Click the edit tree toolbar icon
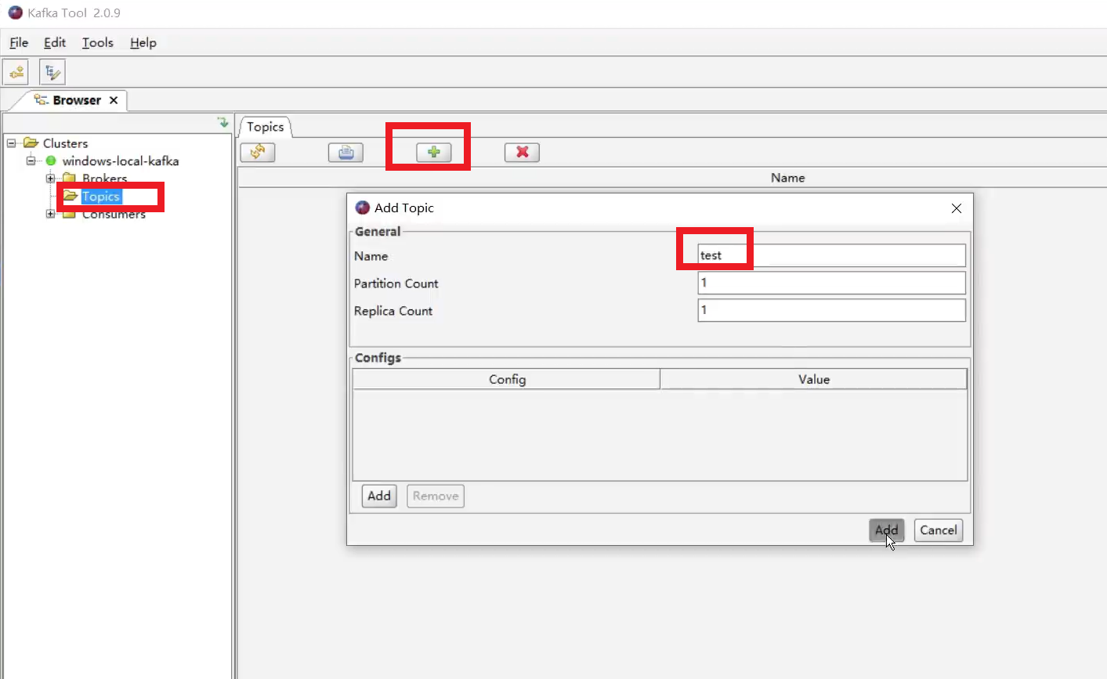This screenshot has width=1107, height=679. pos(52,72)
